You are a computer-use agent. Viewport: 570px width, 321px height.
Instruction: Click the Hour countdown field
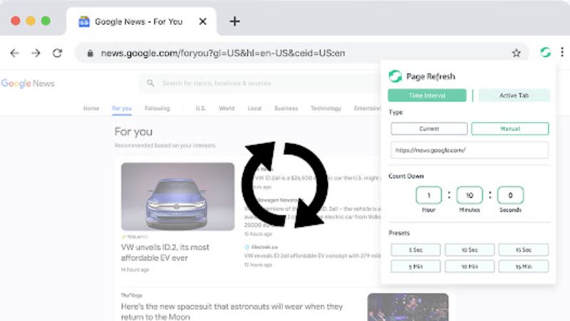pos(429,195)
